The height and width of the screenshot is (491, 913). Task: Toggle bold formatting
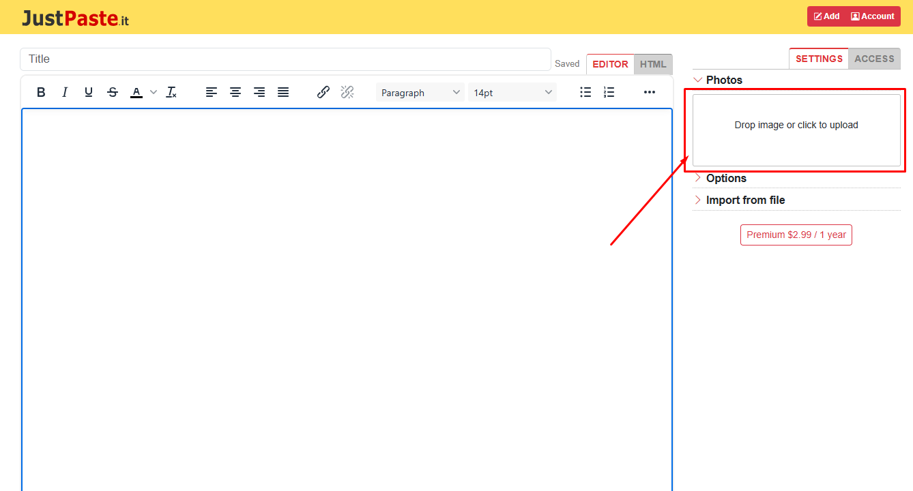41,92
